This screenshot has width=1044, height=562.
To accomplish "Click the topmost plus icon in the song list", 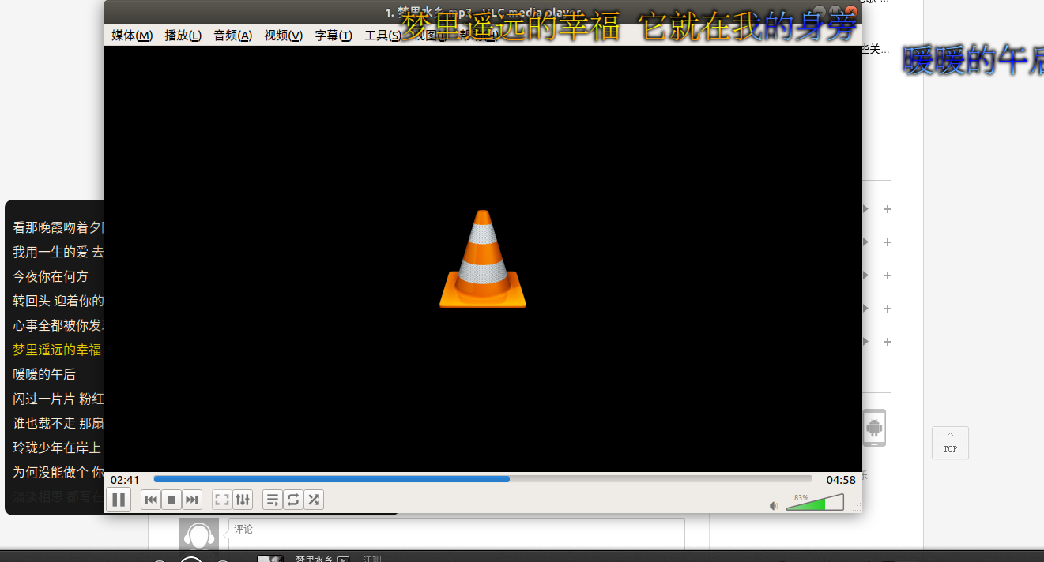I will click(888, 209).
